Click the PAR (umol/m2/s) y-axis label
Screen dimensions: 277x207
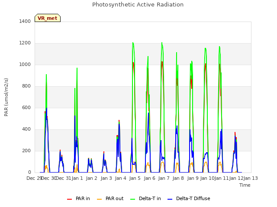[x=6, y=97]
